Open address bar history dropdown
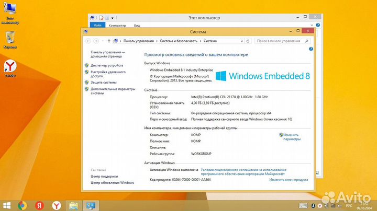 coord(241,41)
